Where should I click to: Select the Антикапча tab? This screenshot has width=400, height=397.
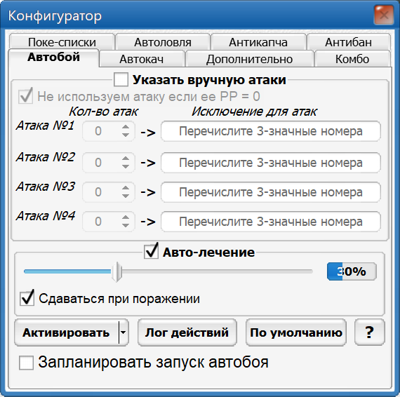(258, 42)
